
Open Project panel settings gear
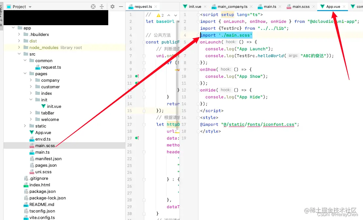pyautogui.click(x=112, y=7)
